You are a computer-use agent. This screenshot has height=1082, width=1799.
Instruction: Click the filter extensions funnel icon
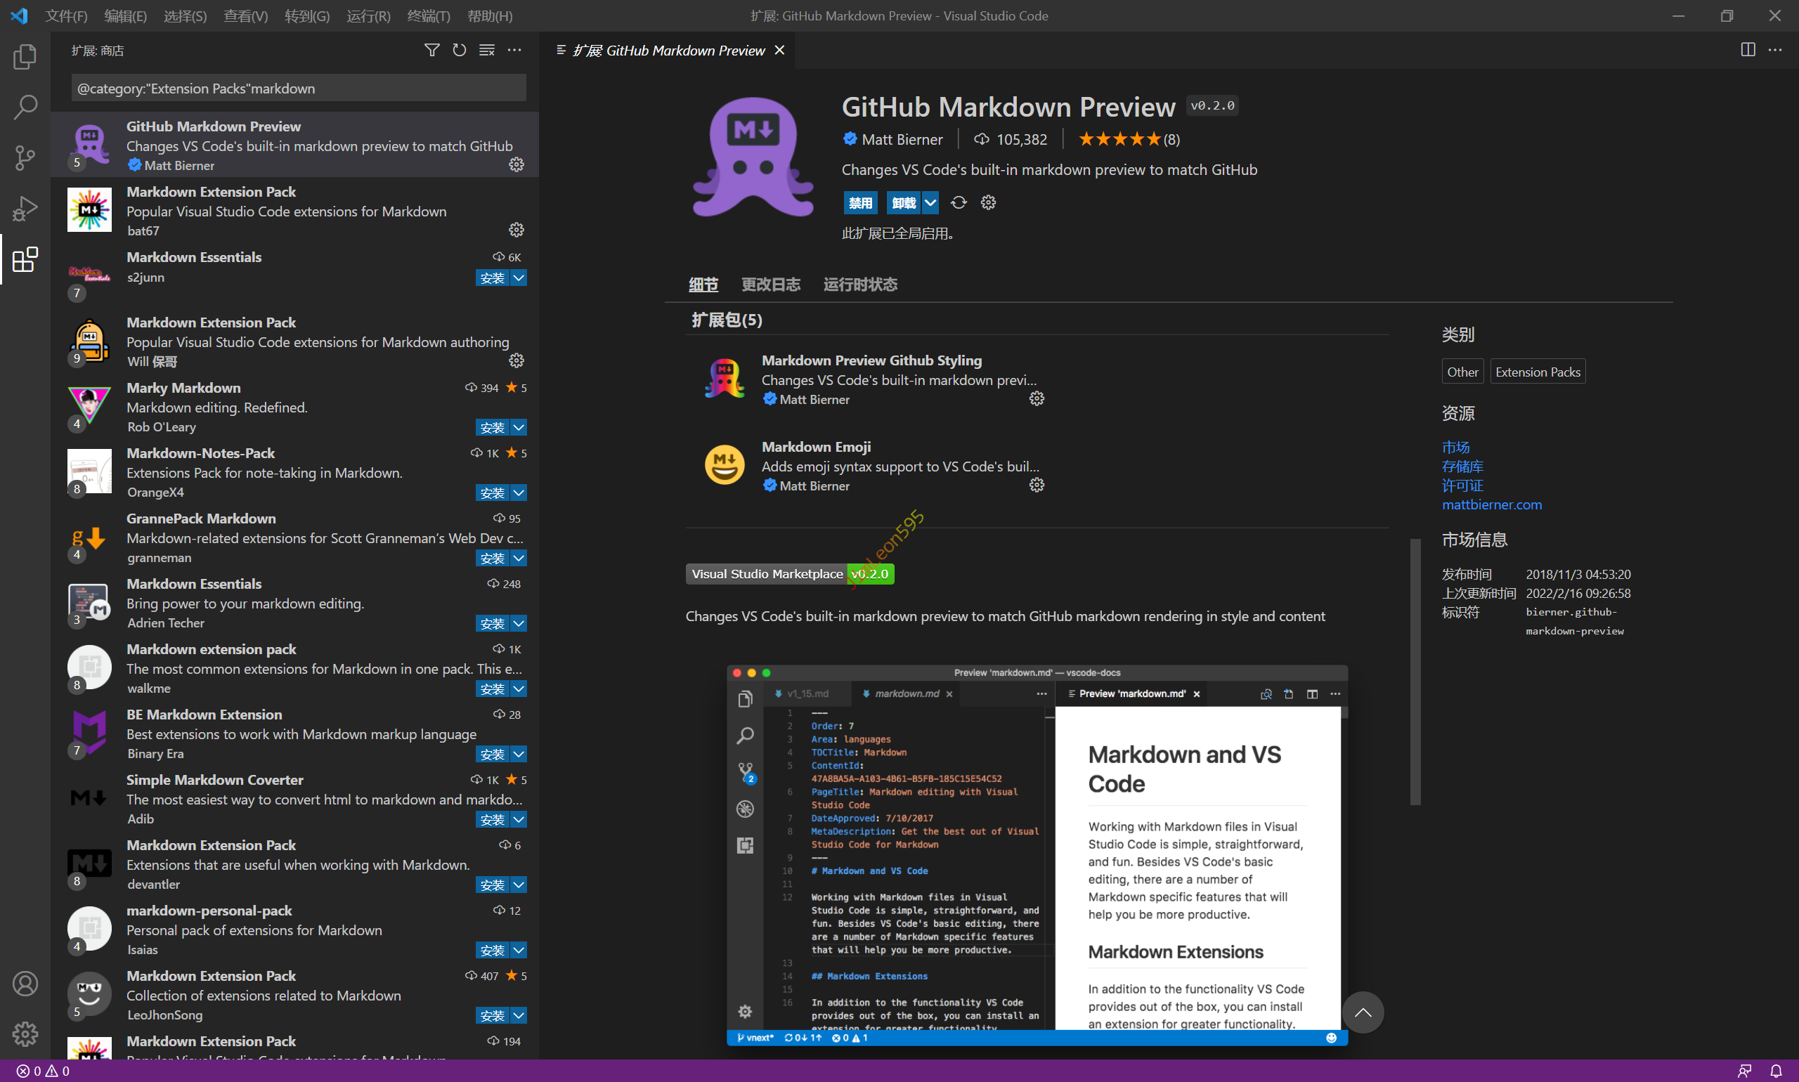click(431, 51)
